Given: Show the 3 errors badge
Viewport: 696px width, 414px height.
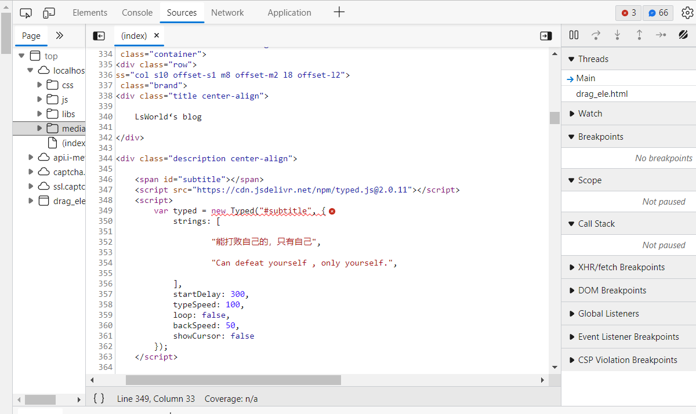Looking at the screenshot, I should point(628,13).
